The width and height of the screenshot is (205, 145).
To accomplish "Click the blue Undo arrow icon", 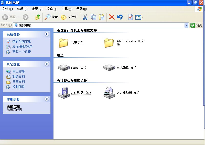I will pos(120,17).
